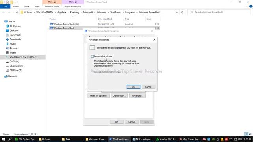Expand chevron after Programs in path
The image size is (253, 142).
(x=137, y=12)
